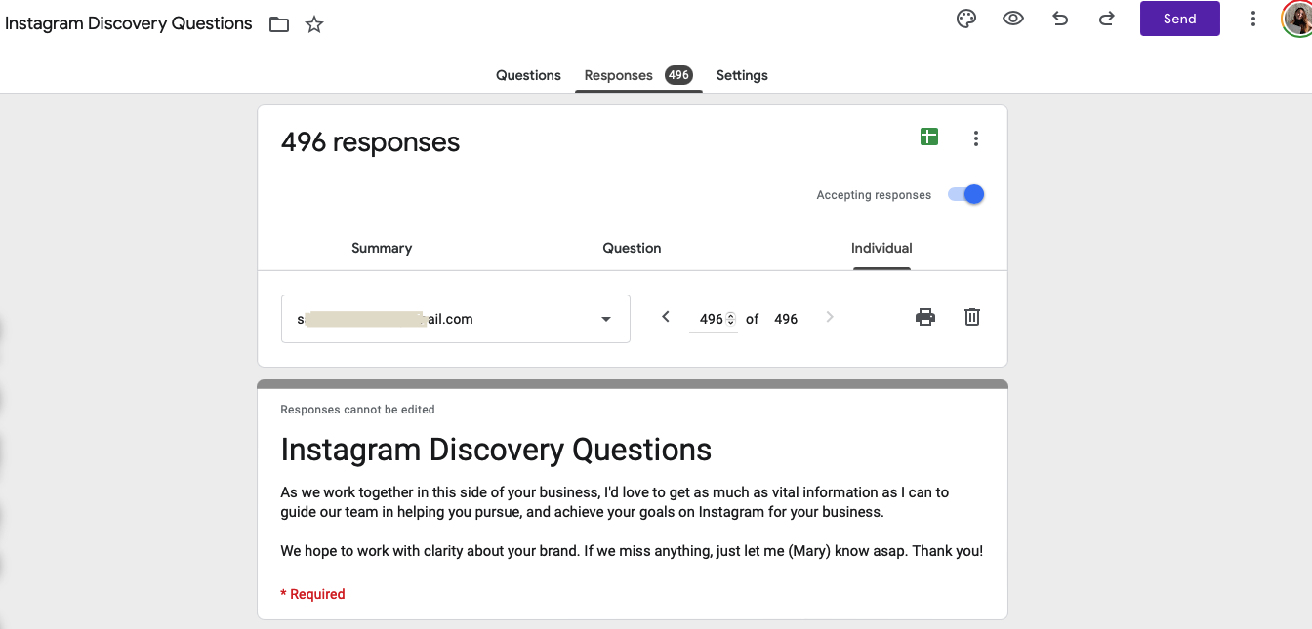Viewport: 1312px width, 629px height.
Task: Click the total count 496 after 'of'
Action: click(x=786, y=319)
